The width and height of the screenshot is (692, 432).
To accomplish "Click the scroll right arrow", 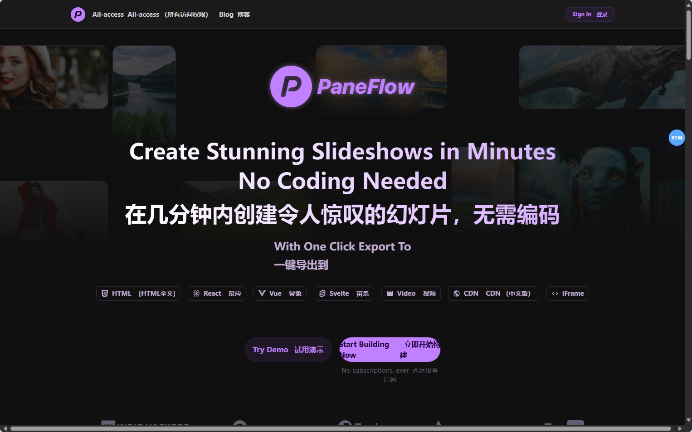I will pyautogui.click(x=680, y=428).
